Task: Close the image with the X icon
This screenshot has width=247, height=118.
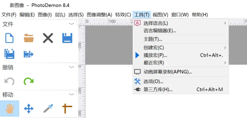Action: coord(48,38)
